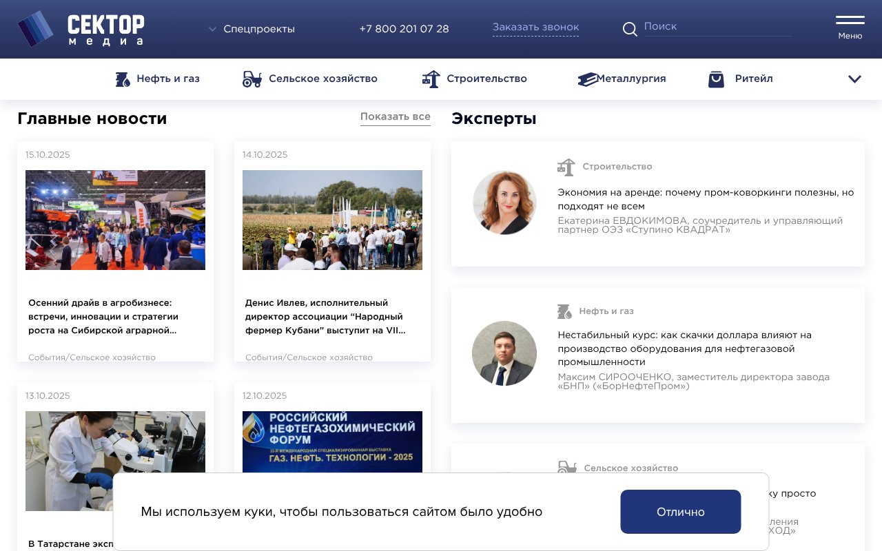Select the Сельское хозяйство menu entry
The height and width of the screenshot is (551, 882).
(x=324, y=79)
